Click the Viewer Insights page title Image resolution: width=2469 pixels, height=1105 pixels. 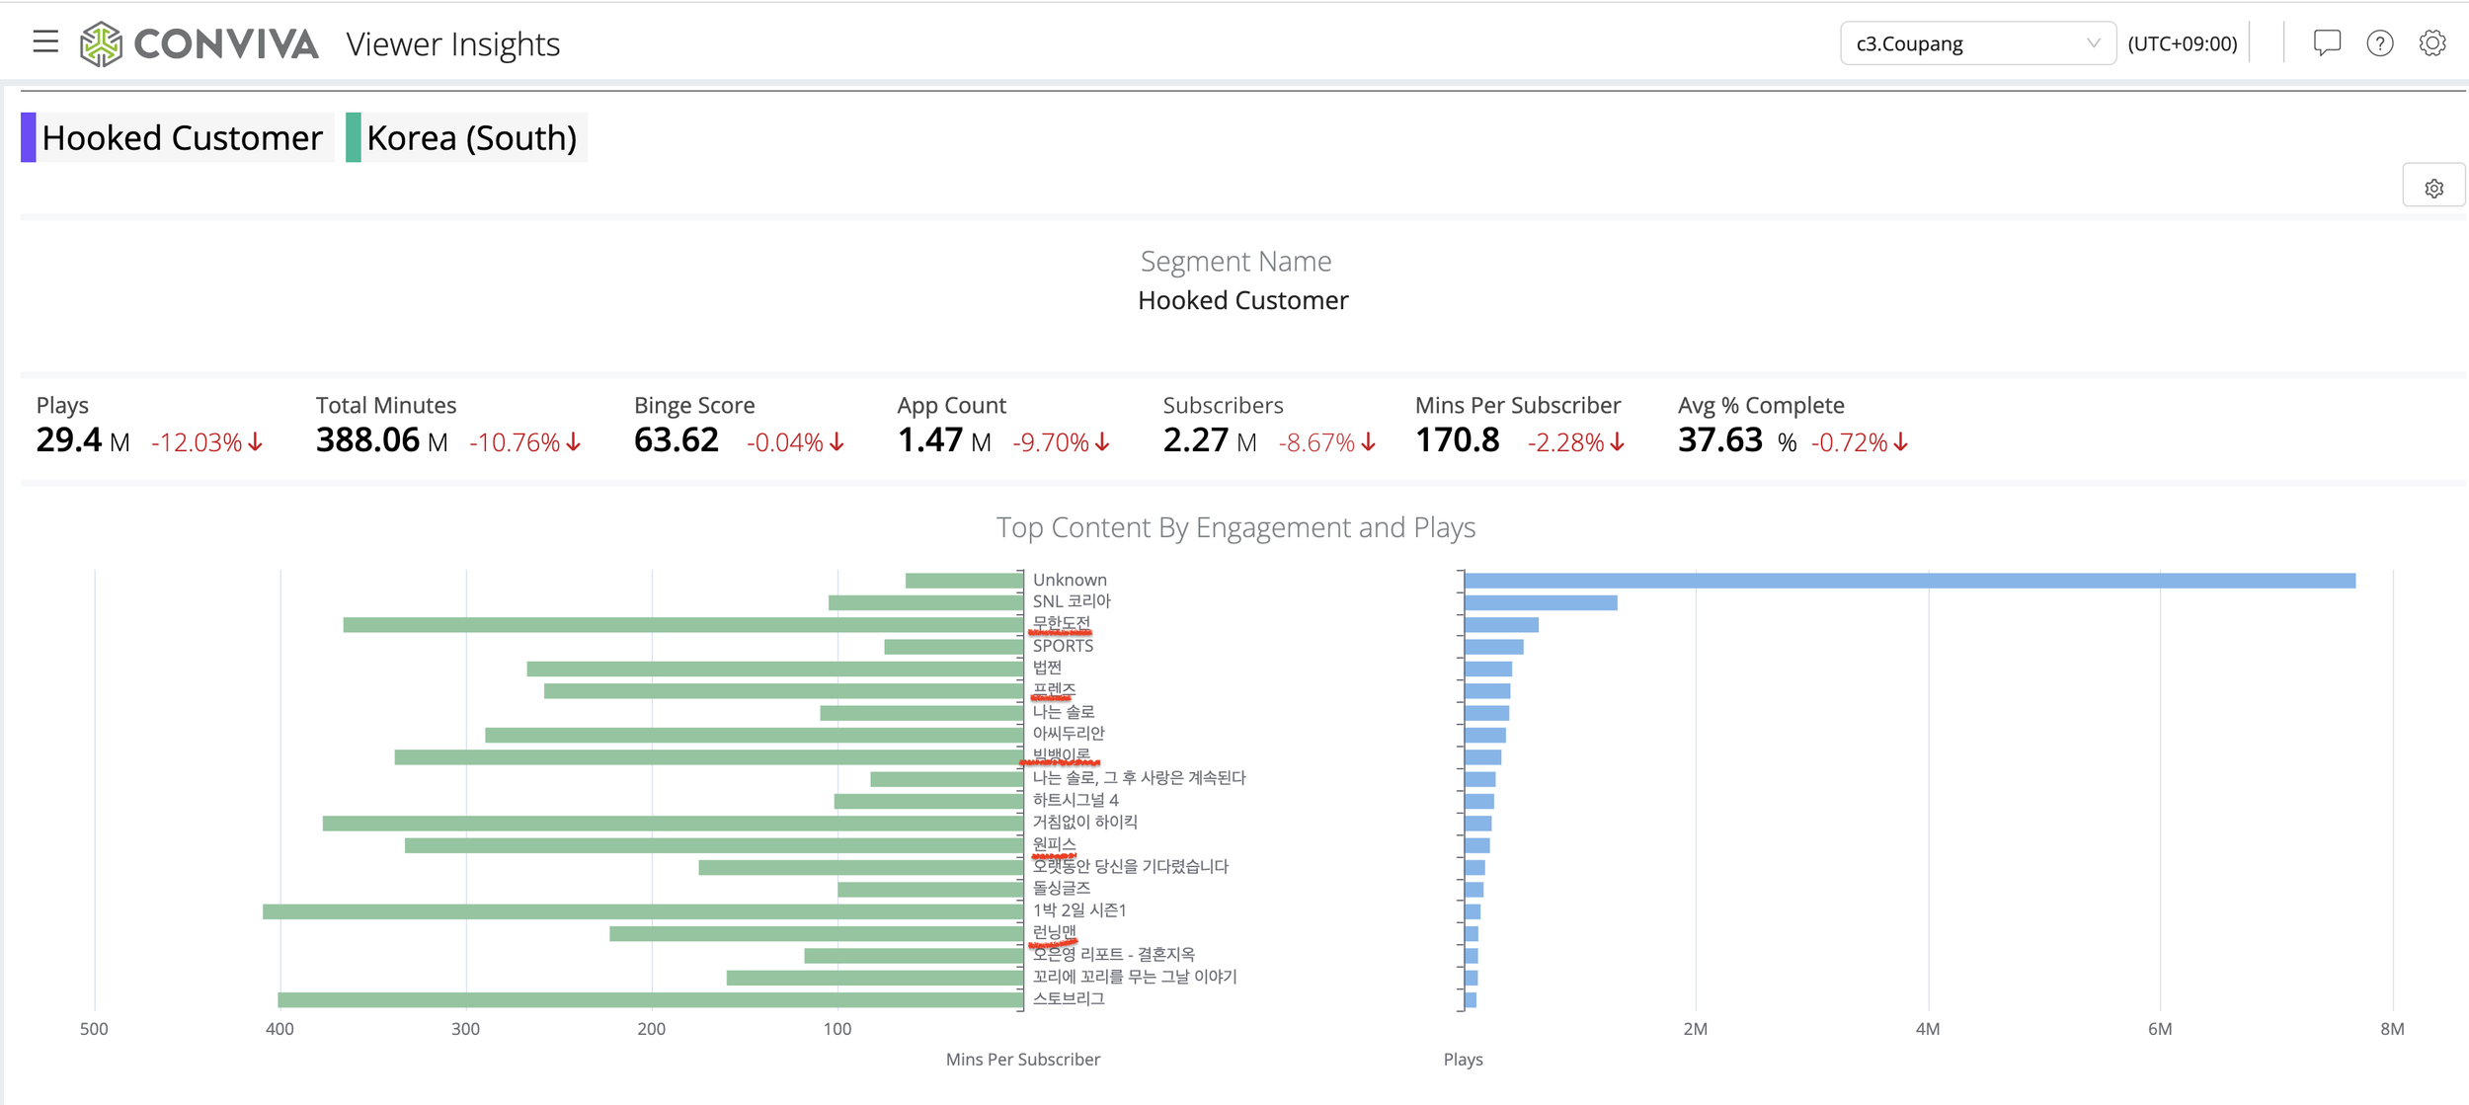[x=452, y=44]
